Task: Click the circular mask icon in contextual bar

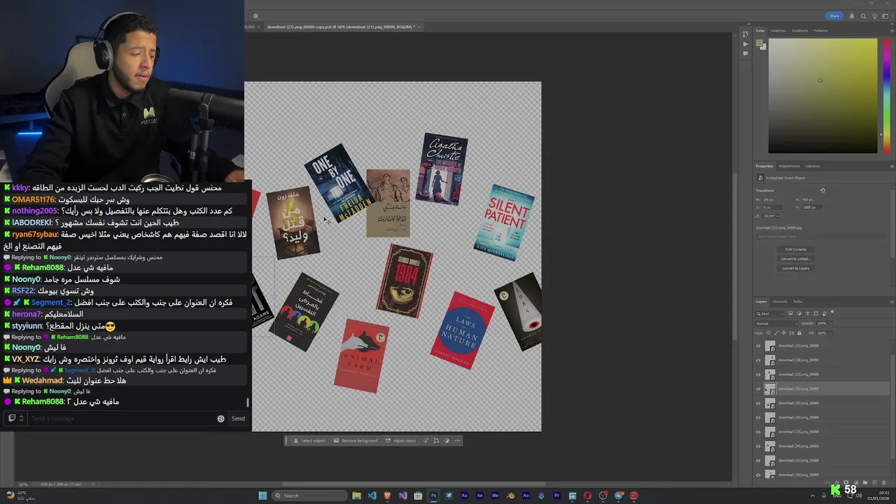Action: pyautogui.click(x=447, y=440)
